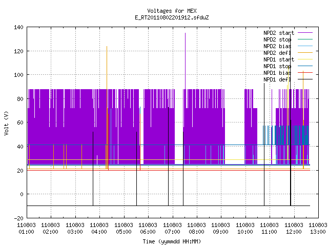Click the y-axis tick label 120
Screen dimensions: 328x246
click(x=18, y=51)
